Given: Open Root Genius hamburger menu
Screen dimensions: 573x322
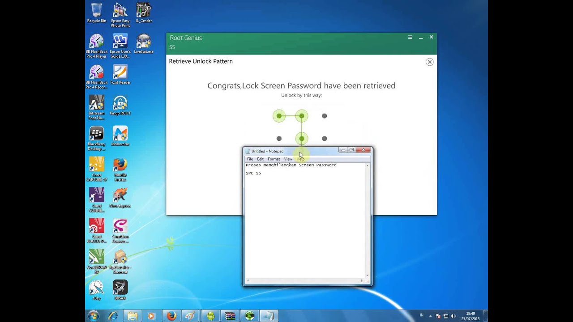Looking at the screenshot, I should pos(410,38).
